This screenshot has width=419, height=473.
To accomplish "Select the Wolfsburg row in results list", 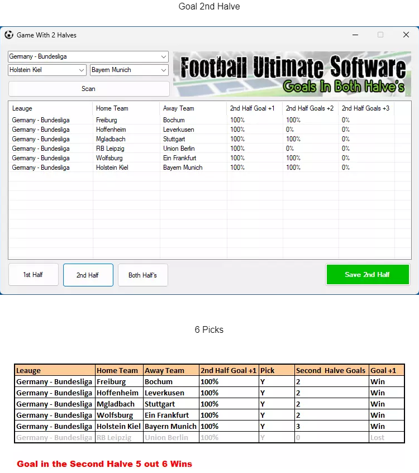I will [209, 158].
